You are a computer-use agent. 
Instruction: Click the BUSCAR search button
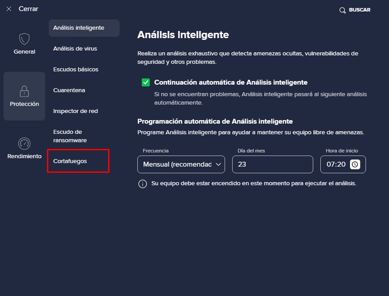coord(355,10)
